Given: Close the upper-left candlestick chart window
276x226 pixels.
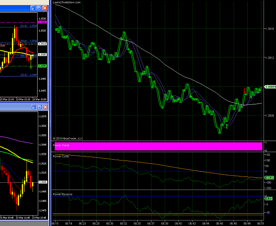Looking at the screenshot, I should pyautogui.click(x=45, y=8).
